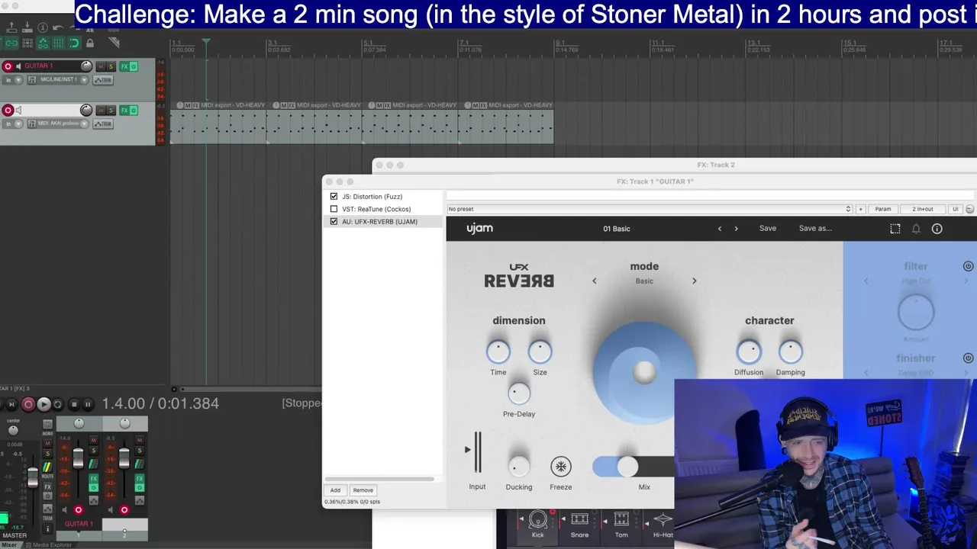Select previous reverb mode arrow
Screen dimensions: 977x549
point(595,281)
